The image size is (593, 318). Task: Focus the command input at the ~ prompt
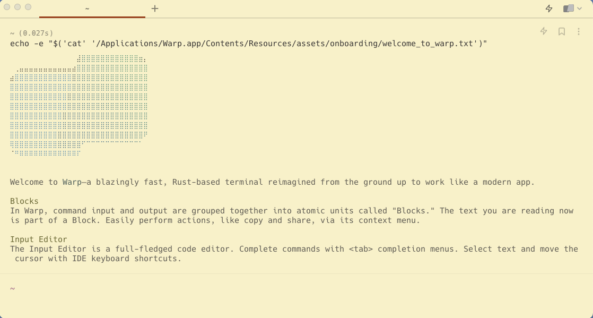[x=296, y=288]
